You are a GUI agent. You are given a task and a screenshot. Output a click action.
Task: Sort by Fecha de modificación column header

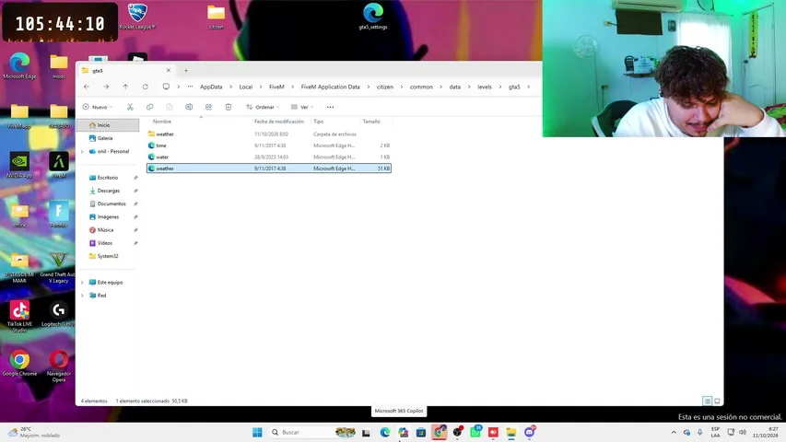[279, 122]
